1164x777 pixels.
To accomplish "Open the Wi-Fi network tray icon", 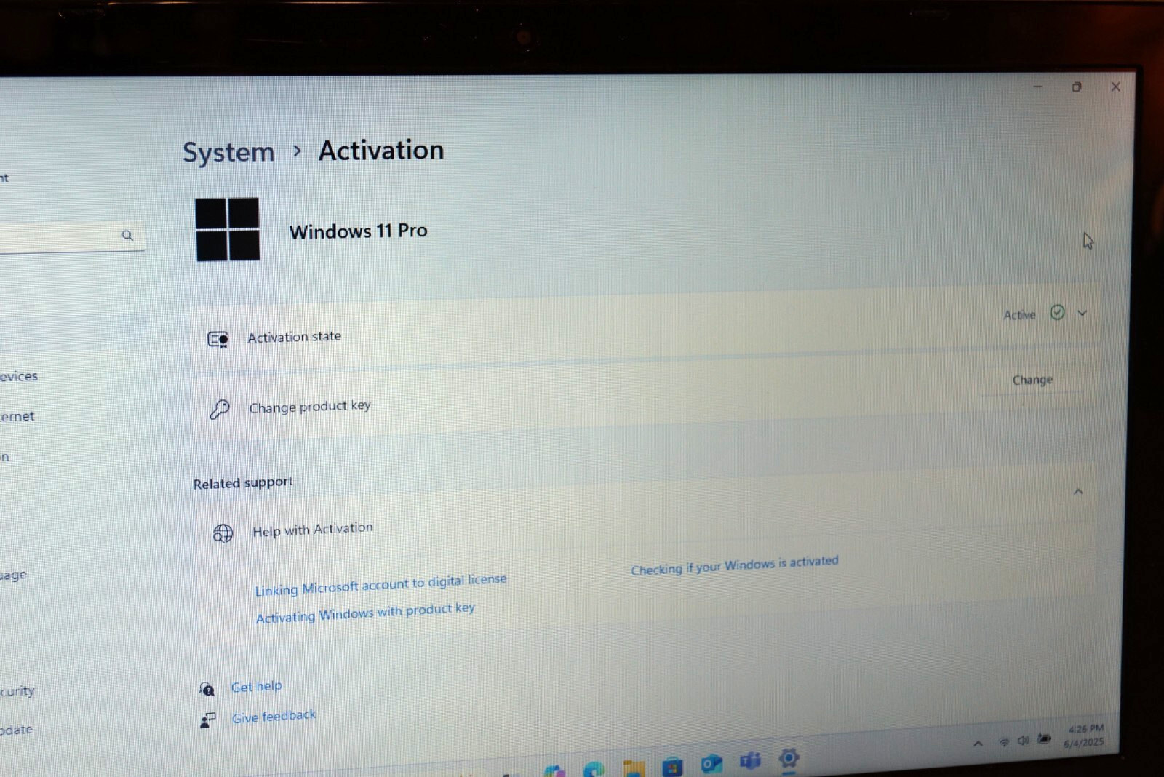I will point(1004,741).
